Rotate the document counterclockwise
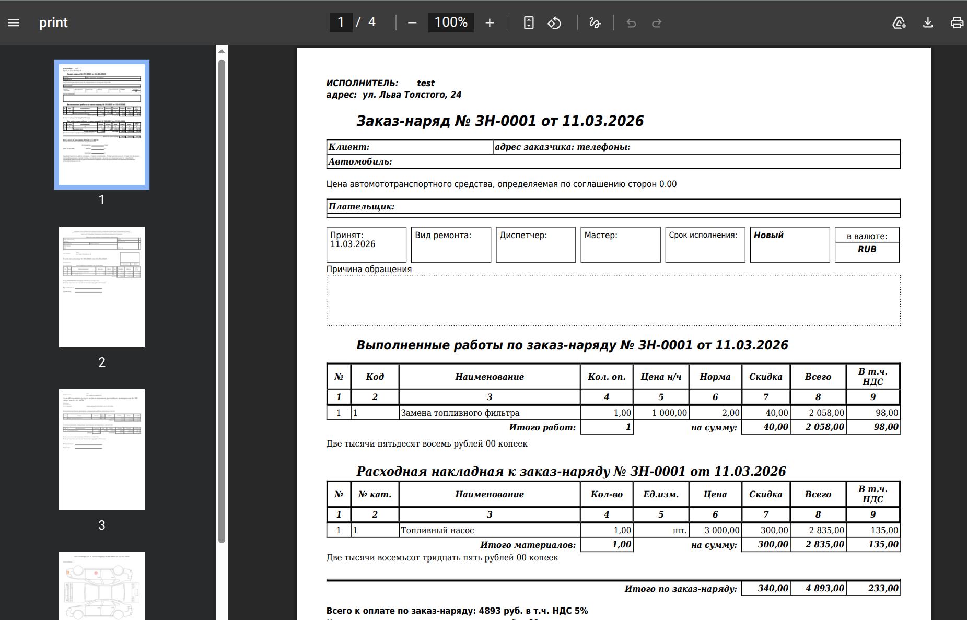This screenshot has height=620, width=967. 554,22
